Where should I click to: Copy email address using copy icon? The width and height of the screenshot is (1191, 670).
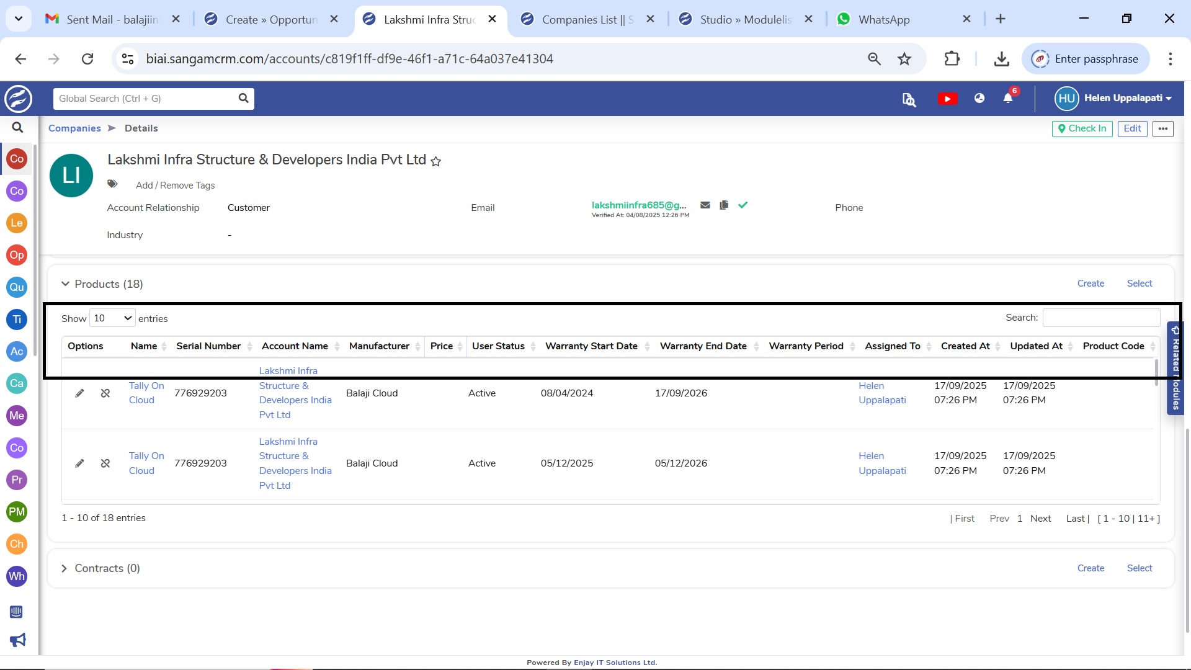tap(724, 205)
